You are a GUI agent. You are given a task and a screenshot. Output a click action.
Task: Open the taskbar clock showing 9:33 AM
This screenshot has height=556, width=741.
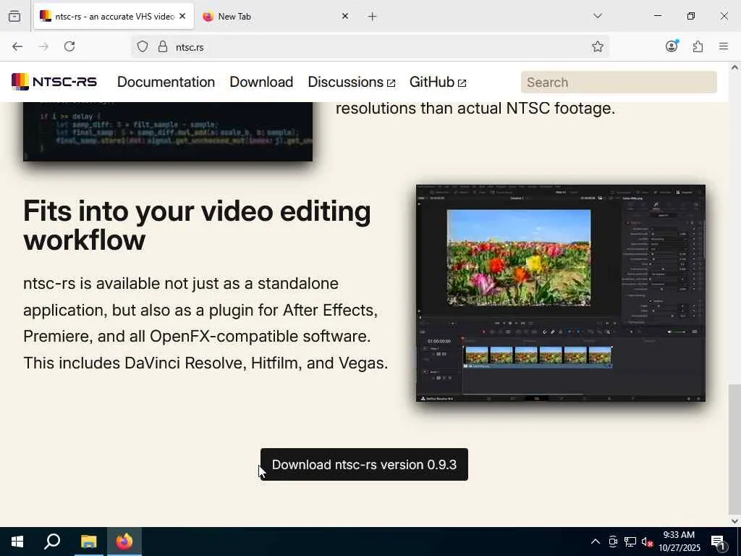pos(679,542)
